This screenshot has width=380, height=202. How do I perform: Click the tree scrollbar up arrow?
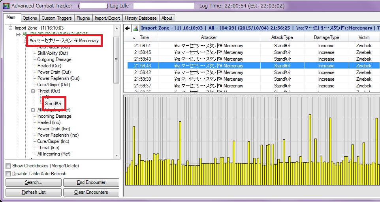[x=117, y=28]
